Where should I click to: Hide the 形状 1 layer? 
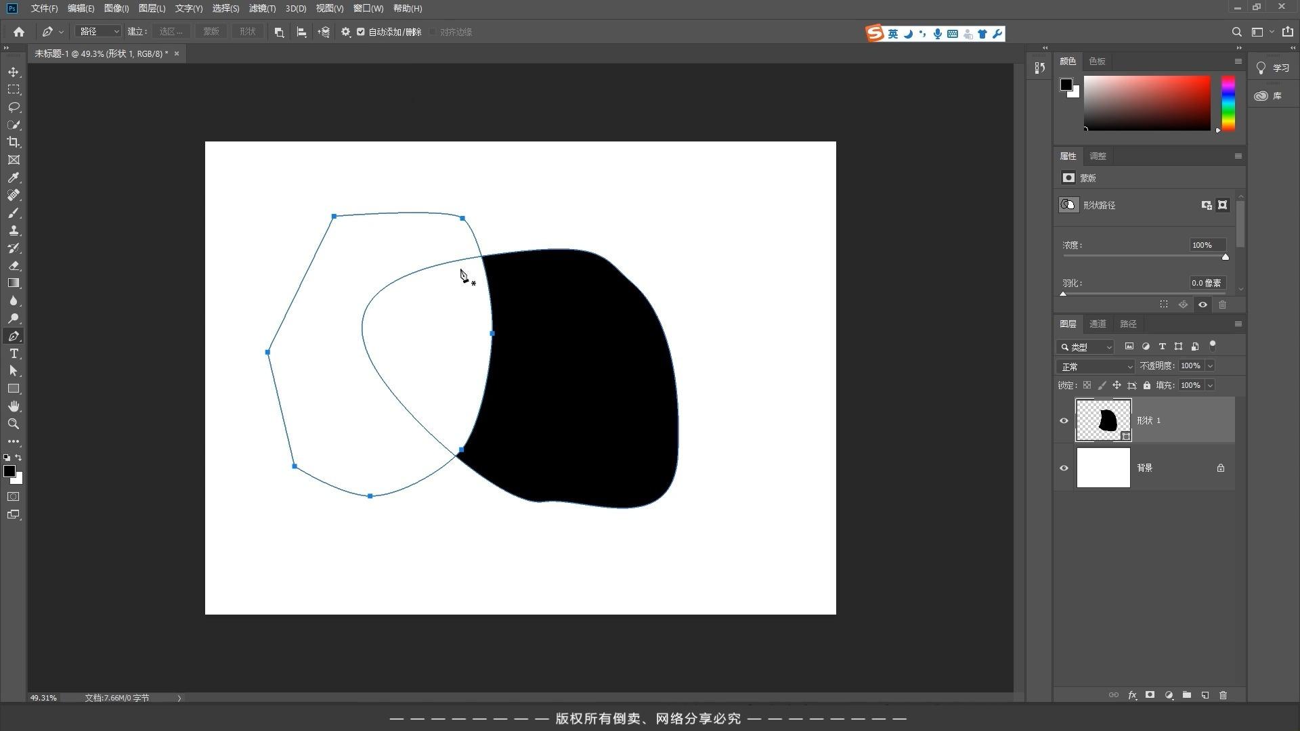coord(1064,420)
